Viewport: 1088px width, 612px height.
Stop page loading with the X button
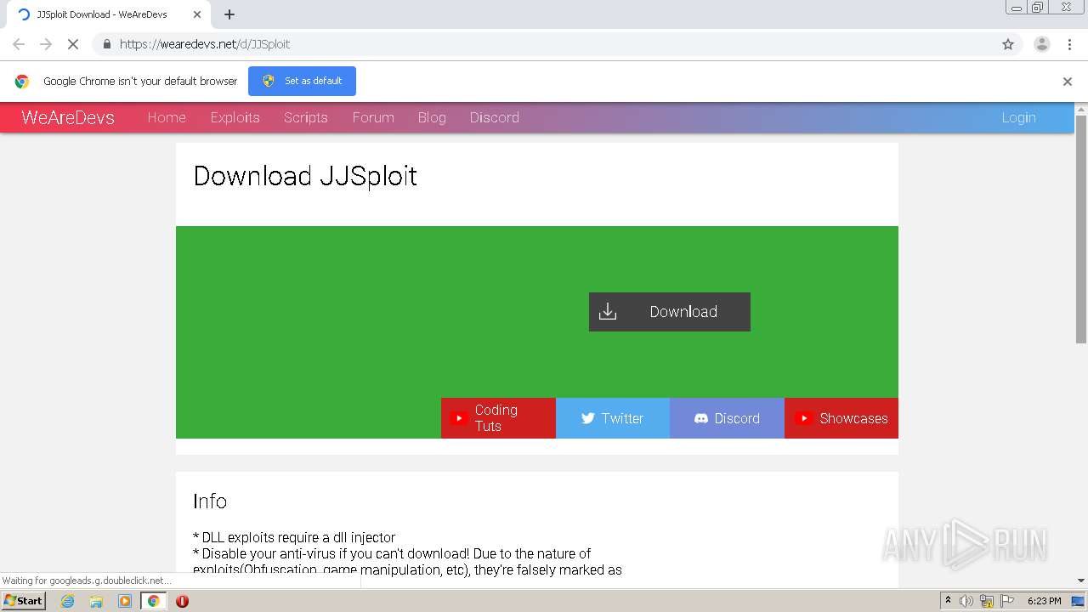point(73,44)
